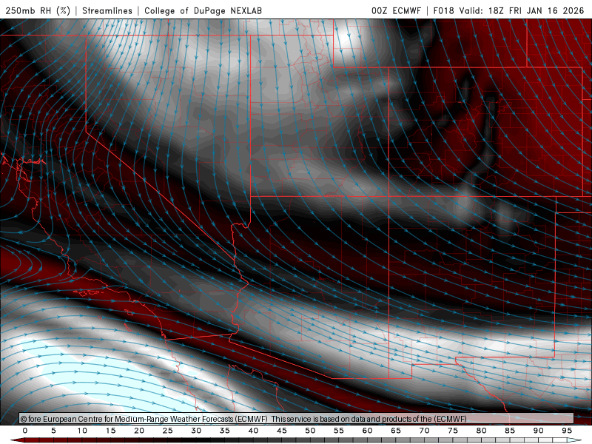Click the "College of DuPage NEXLAB" label
Viewport: 592px width, 444px height.
click(203, 10)
